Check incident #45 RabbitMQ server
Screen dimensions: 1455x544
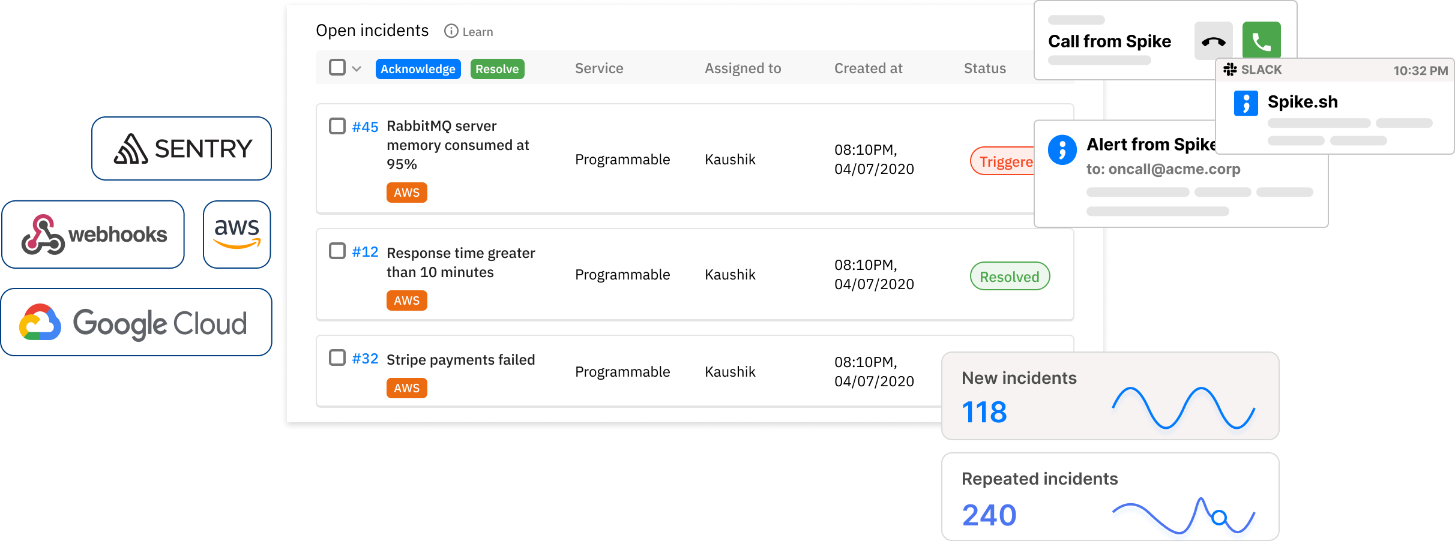336,126
